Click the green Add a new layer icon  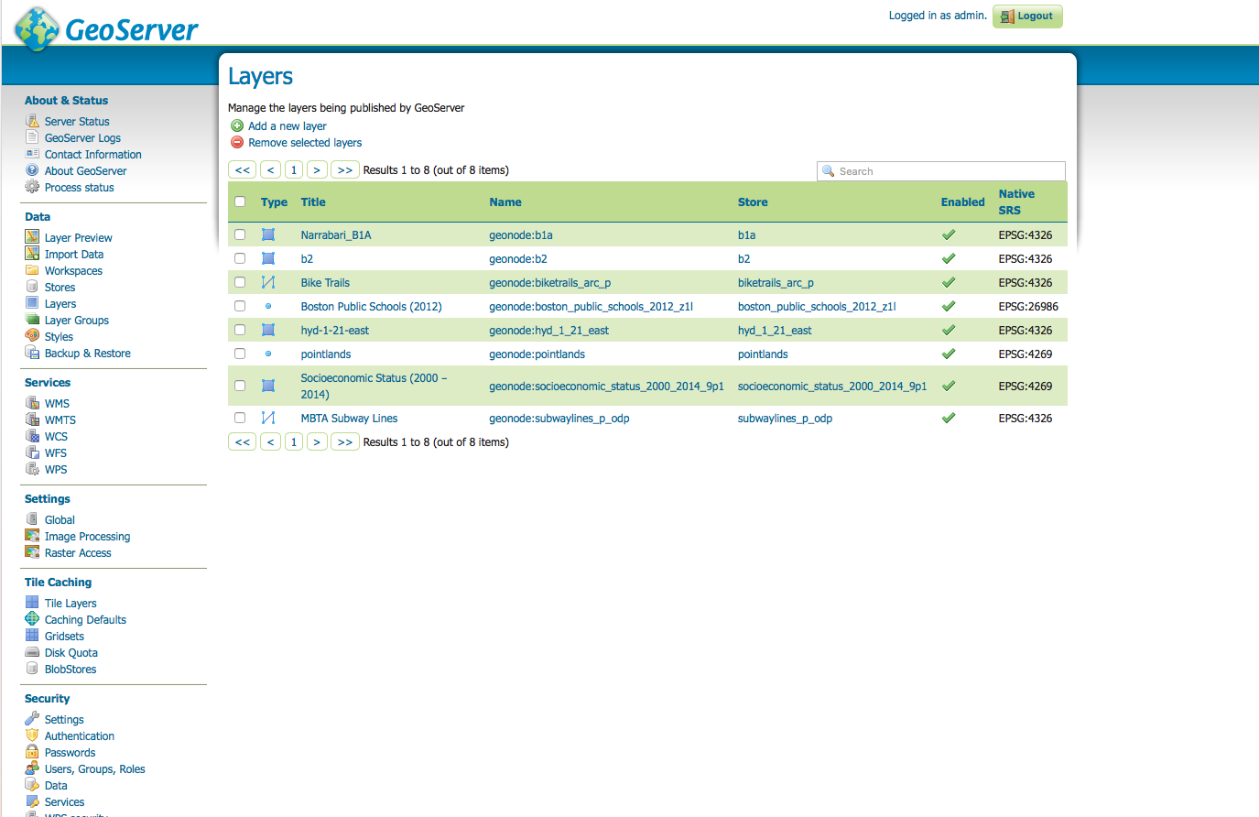pos(237,125)
